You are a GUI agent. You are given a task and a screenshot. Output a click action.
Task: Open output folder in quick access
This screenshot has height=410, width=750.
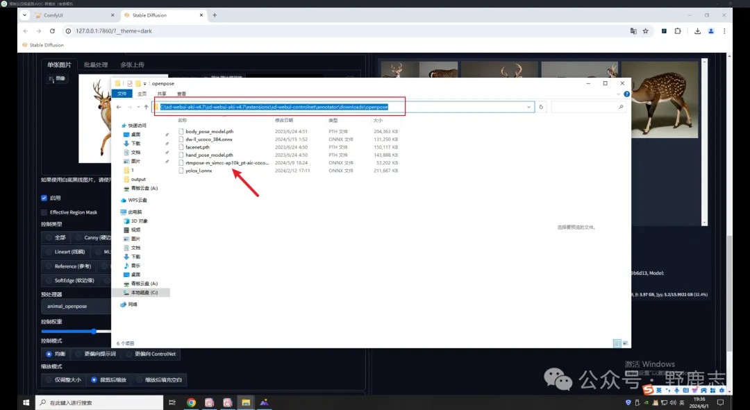click(x=138, y=179)
